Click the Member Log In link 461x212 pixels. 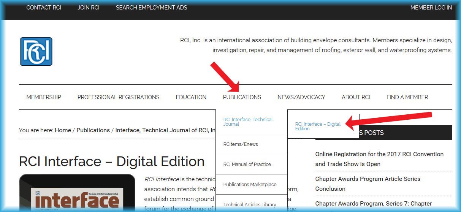coord(431,8)
